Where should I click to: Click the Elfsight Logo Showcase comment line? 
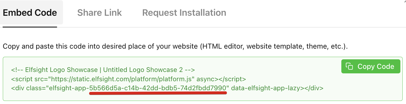pyautogui.click(x=103, y=70)
